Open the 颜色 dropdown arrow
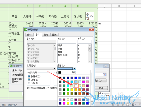141x107 pixels. click(75, 69)
